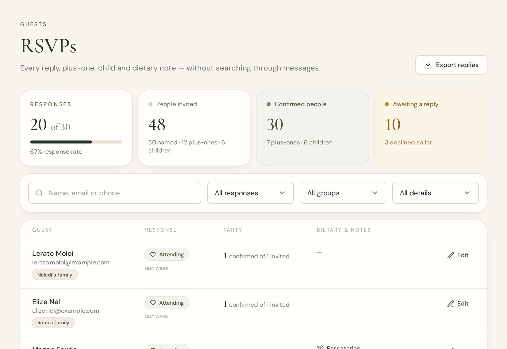Click the RSVPs page heading

click(x=48, y=46)
